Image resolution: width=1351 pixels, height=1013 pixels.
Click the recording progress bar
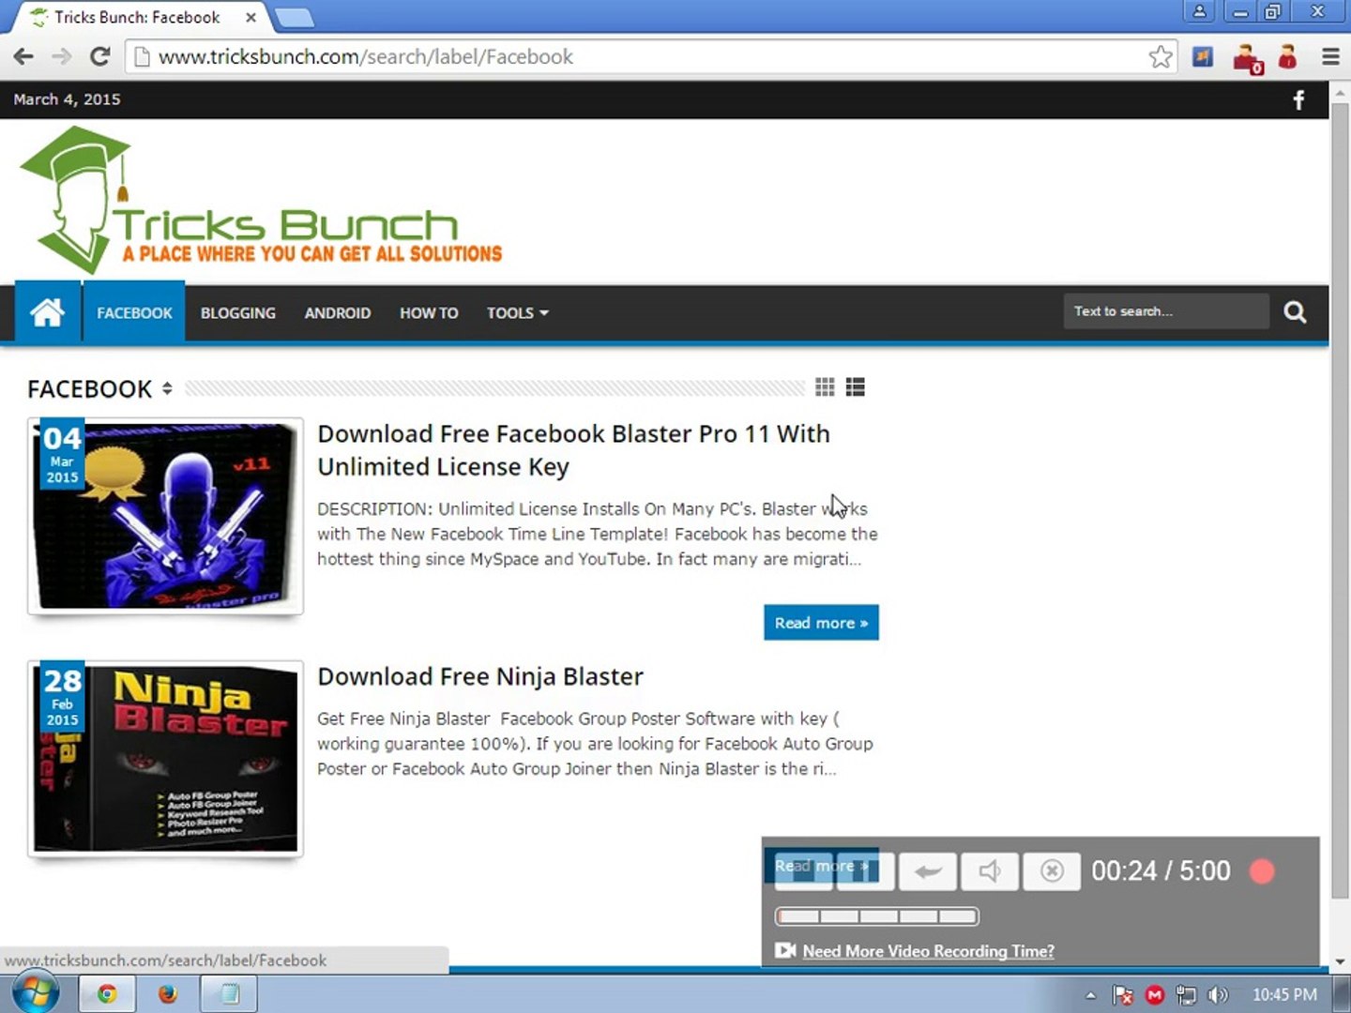(x=876, y=916)
